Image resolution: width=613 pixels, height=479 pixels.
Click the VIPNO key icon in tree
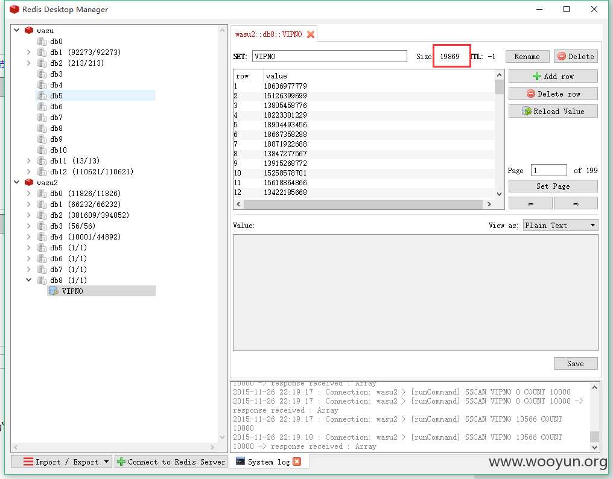click(53, 291)
